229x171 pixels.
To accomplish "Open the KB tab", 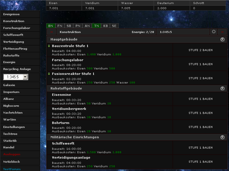I will pos(106,26).
